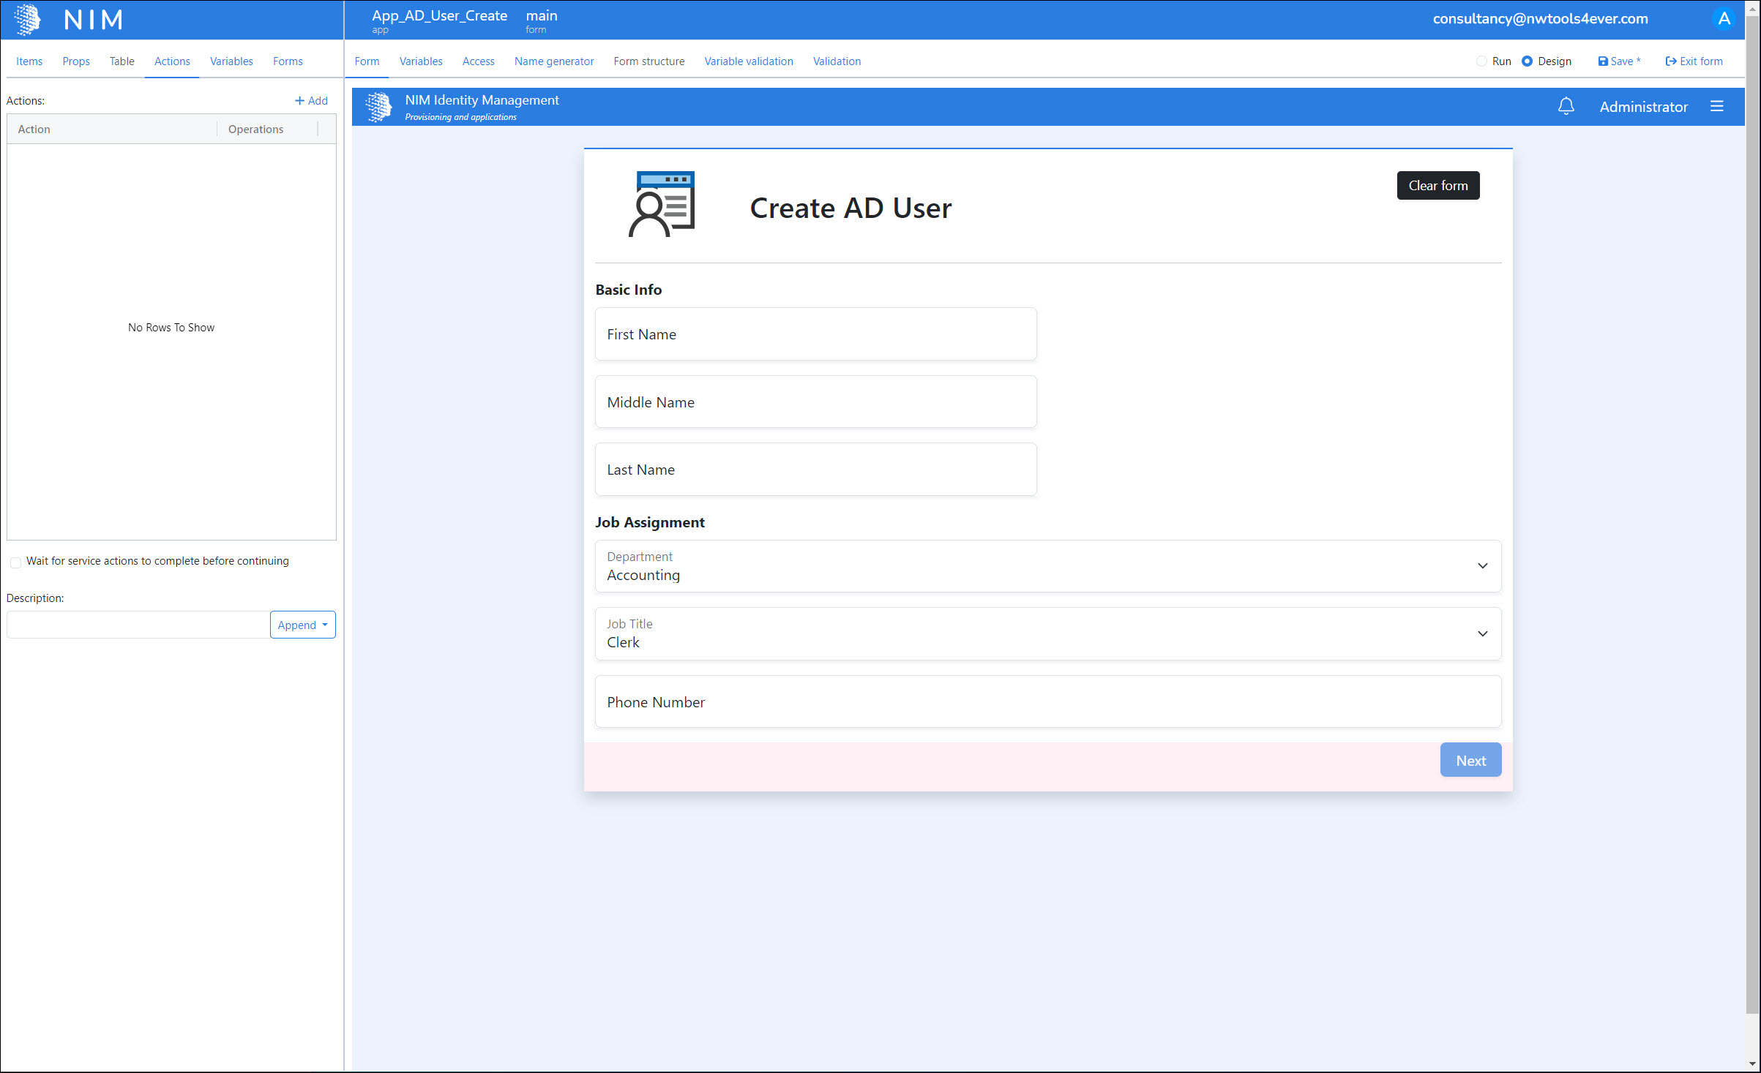Click the user avatar A icon

[1724, 19]
